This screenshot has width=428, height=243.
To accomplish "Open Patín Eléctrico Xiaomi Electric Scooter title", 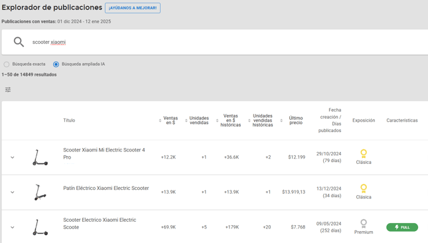I will point(106,188).
